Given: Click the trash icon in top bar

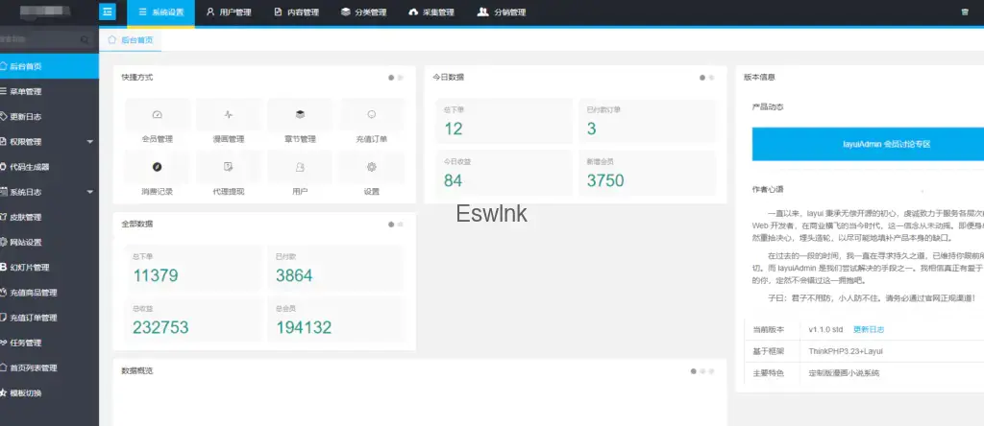Looking at the screenshot, I should [x=965, y=12].
